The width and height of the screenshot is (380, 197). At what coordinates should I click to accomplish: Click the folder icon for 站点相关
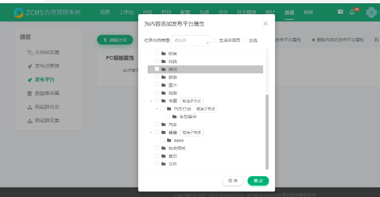tap(163, 148)
